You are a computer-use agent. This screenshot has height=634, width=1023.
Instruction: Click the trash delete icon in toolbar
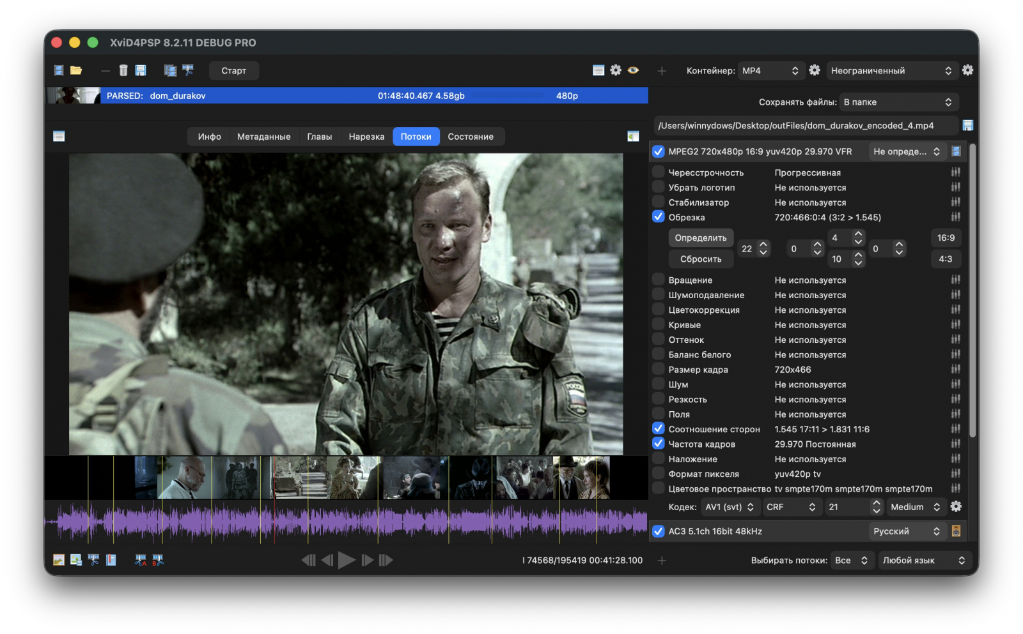[x=123, y=70]
